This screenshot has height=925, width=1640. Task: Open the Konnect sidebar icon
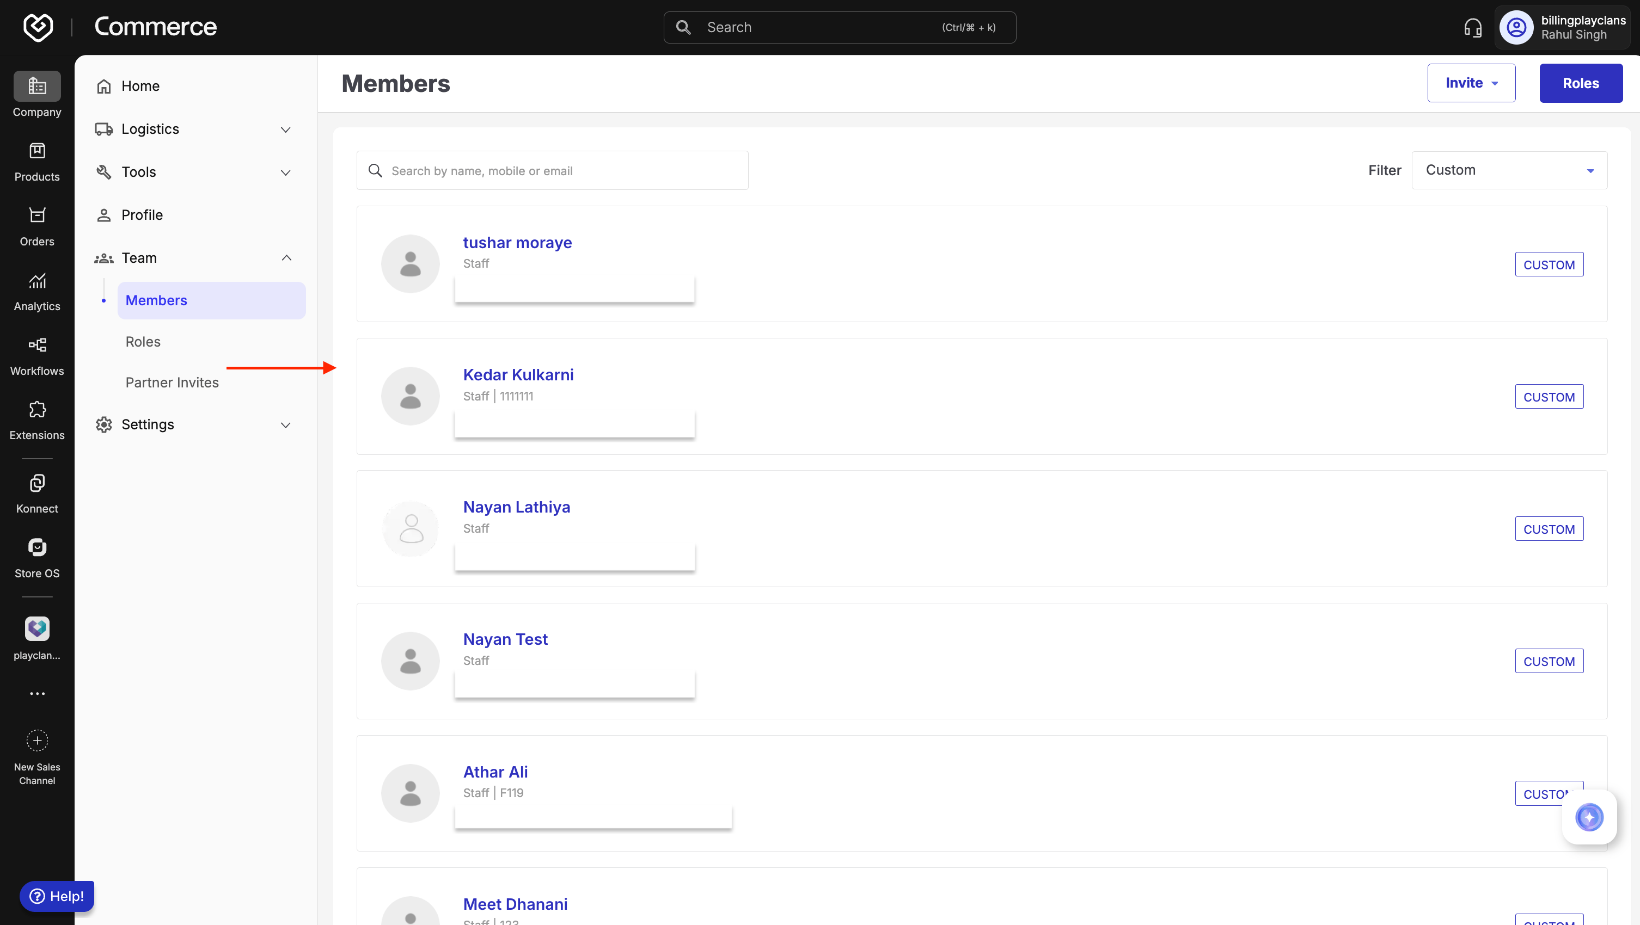37,484
